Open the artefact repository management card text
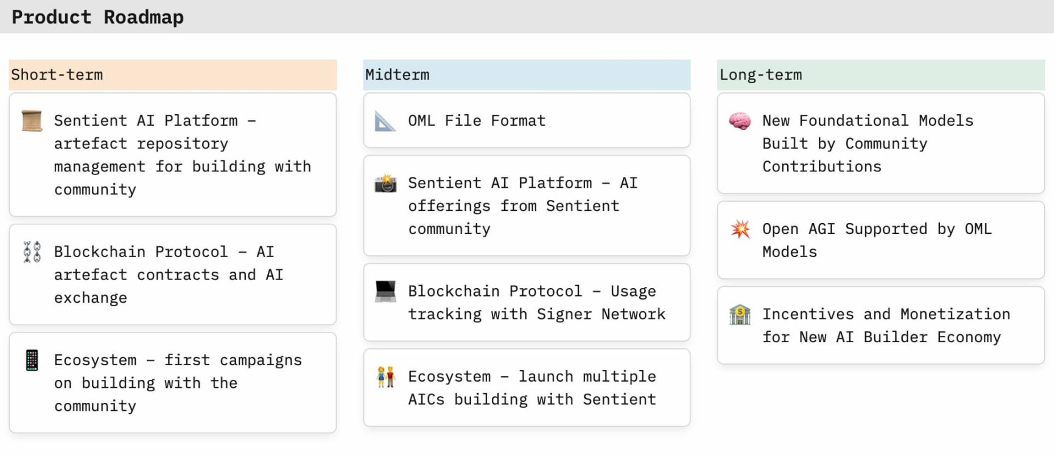The image size is (1055, 457). point(182,155)
